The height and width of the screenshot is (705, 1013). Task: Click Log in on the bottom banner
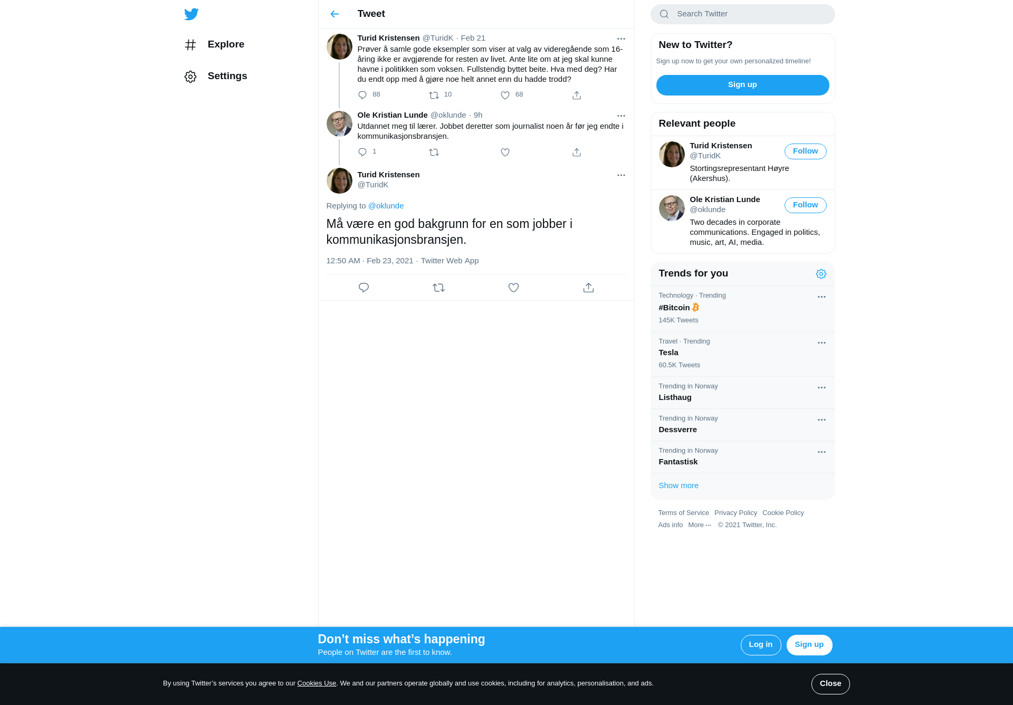[x=761, y=645]
